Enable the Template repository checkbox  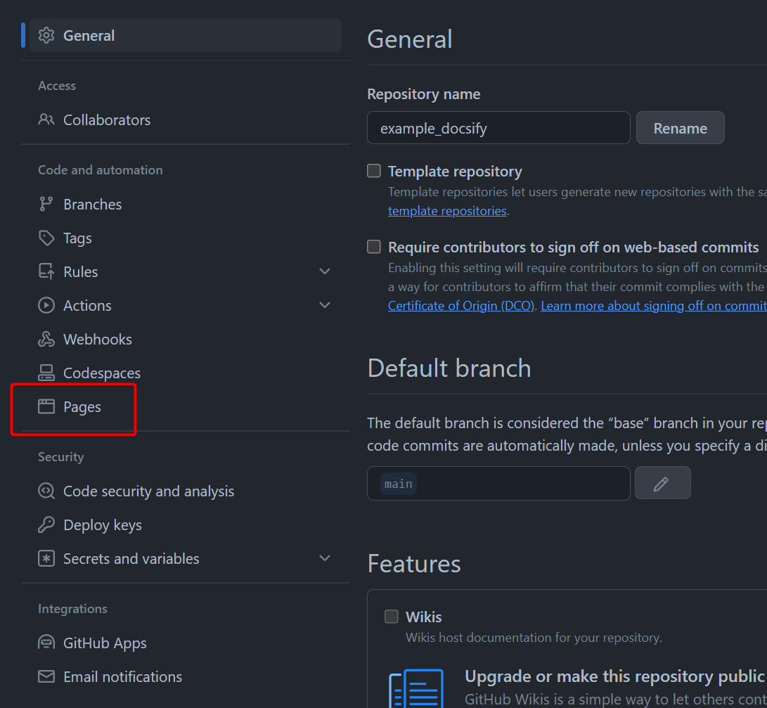[x=374, y=171]
